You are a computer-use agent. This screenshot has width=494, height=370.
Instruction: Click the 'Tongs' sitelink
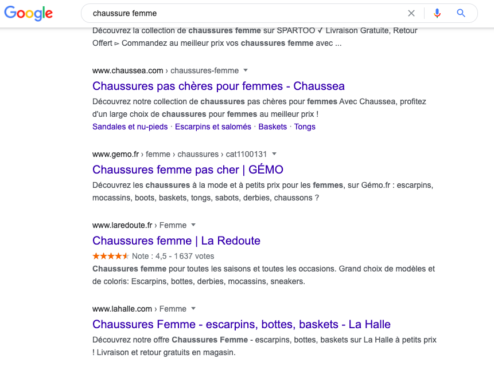[305, 127]
